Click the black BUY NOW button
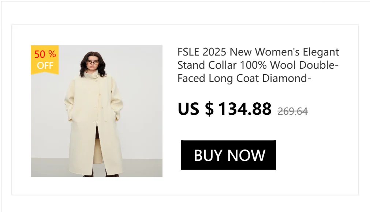Screen dimensions: 370x212 pos(228,155)
